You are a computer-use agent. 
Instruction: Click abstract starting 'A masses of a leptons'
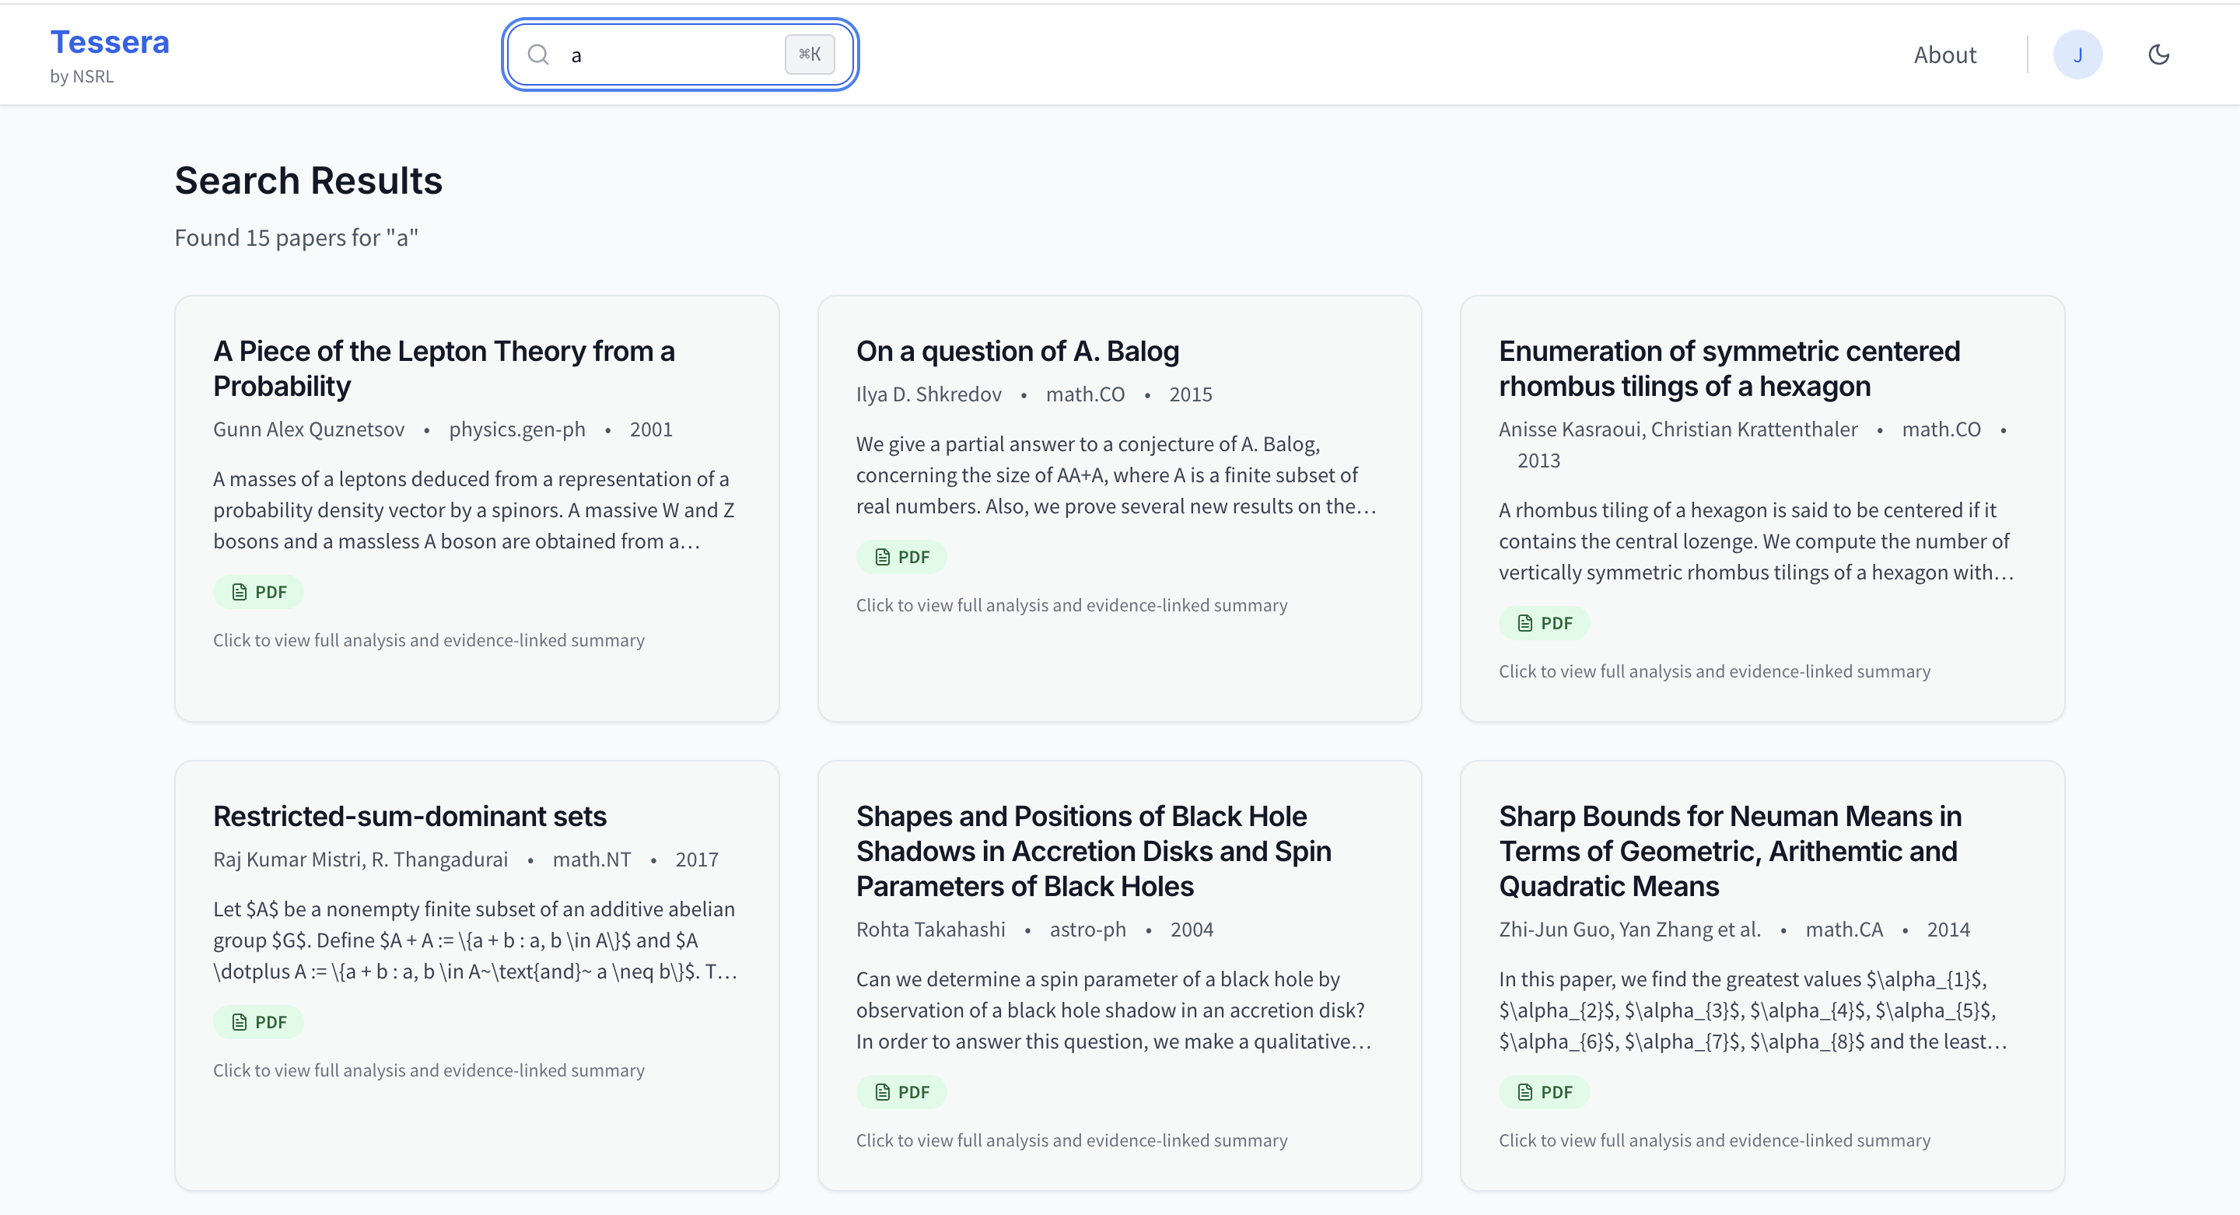pos(474,510)
